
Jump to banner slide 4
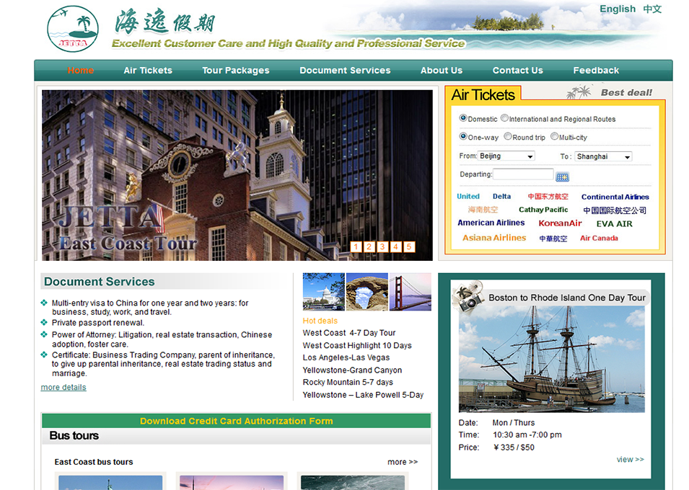(395, 246)
